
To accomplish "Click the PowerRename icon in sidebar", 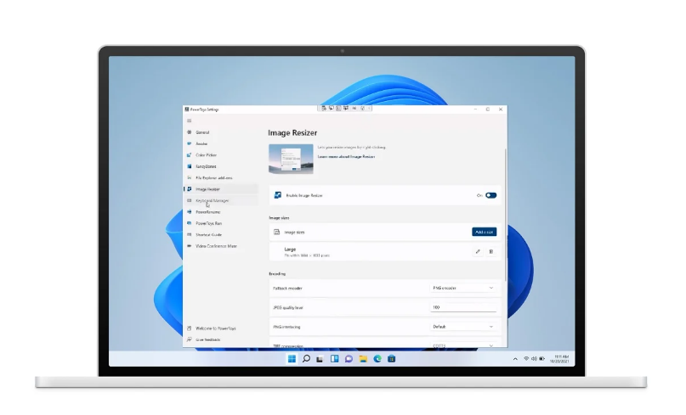I will coord(189,212).
